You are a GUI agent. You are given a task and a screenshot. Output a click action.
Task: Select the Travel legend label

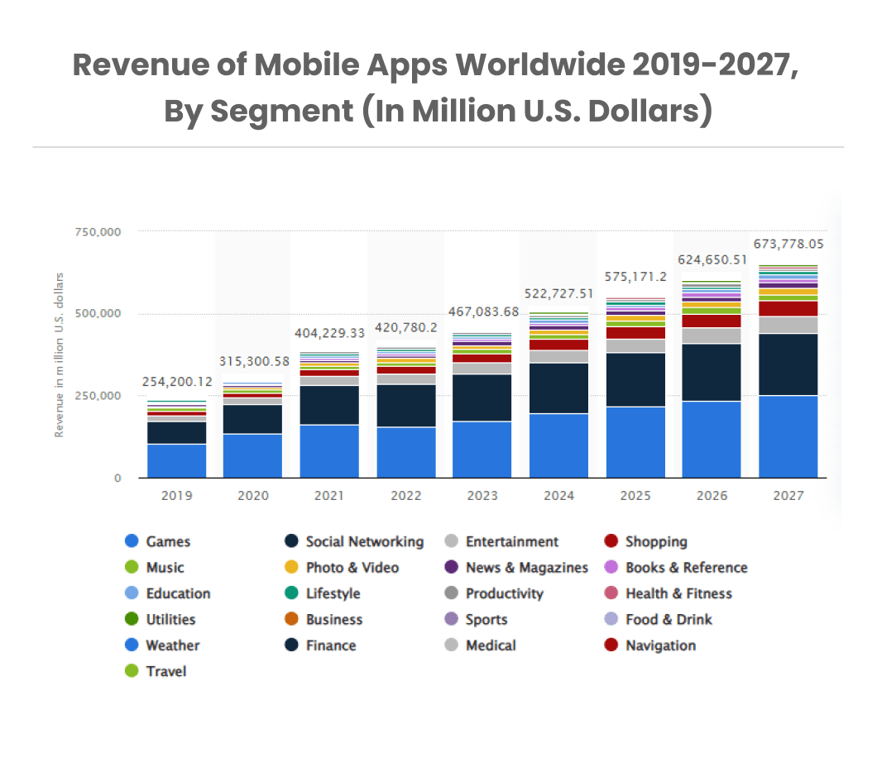(166, 671)
